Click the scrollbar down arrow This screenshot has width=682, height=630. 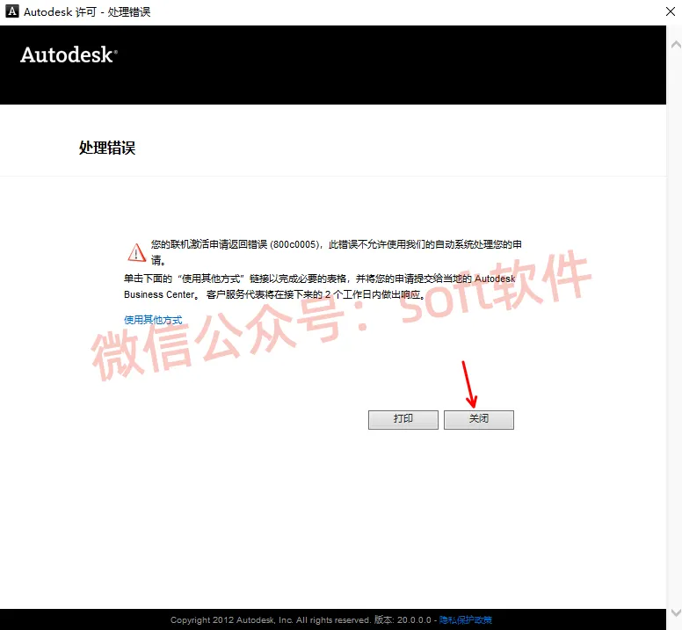(676, 612)
